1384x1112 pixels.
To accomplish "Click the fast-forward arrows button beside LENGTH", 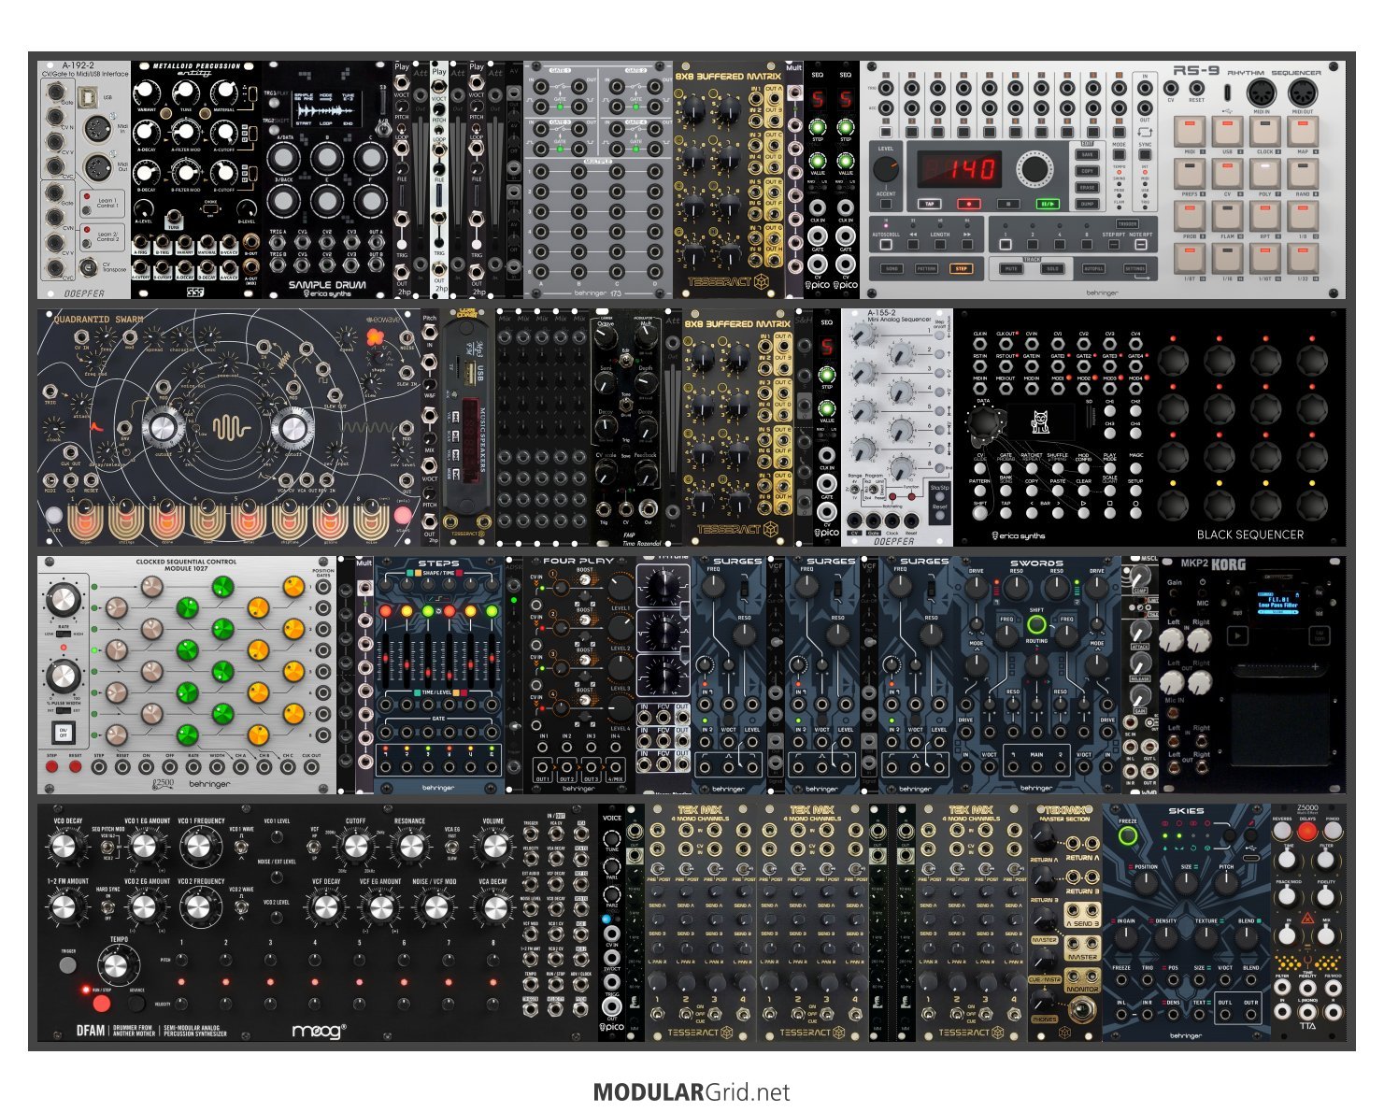I will [967, 245].
